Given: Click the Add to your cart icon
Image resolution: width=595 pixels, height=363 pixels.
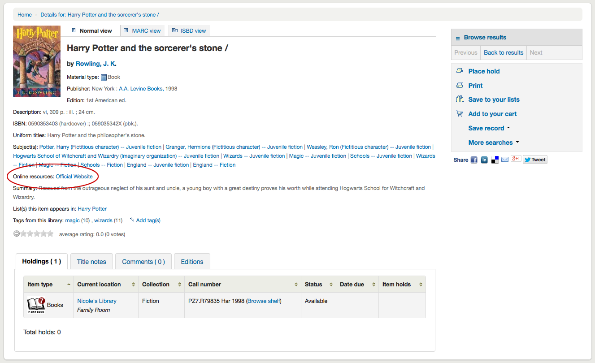Looking at the screenshot, I should [460, 114].
